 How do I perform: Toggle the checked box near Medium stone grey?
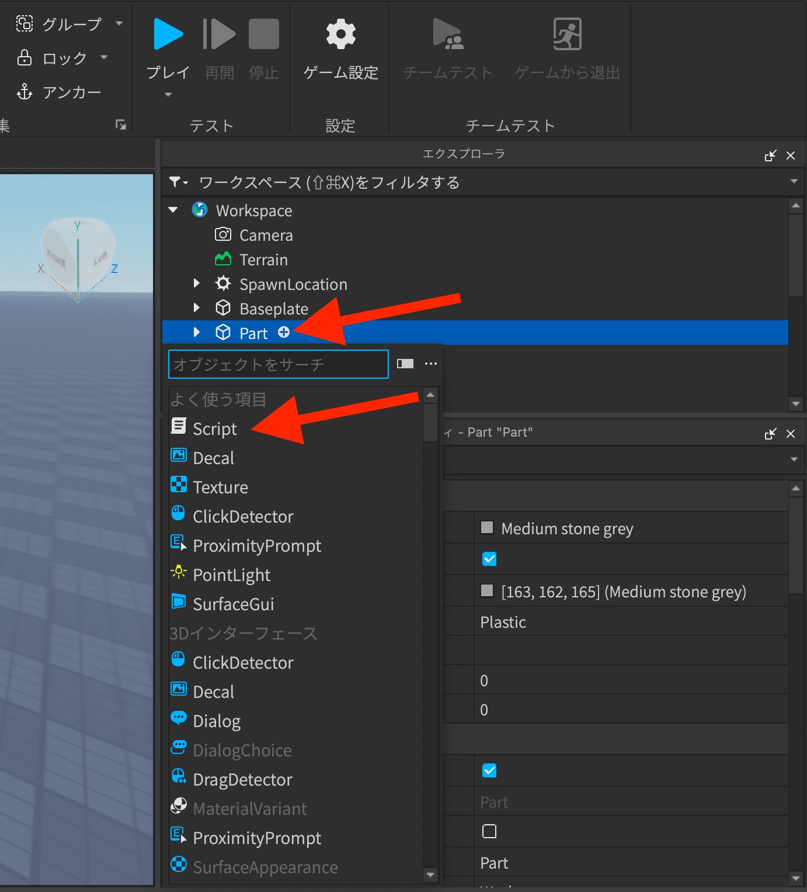point(489,559)
